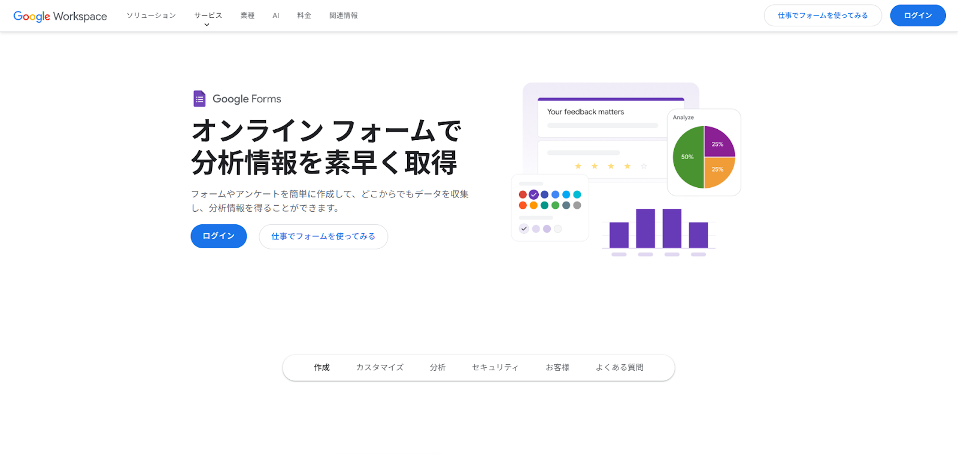Select the 作成 tab
The height and width of the screenshot is (454, 958).
322,367
